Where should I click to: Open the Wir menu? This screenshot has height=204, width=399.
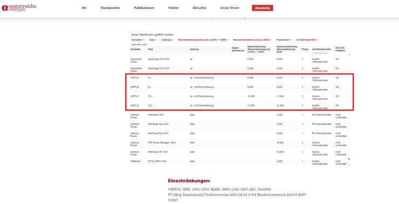point(84,8)
